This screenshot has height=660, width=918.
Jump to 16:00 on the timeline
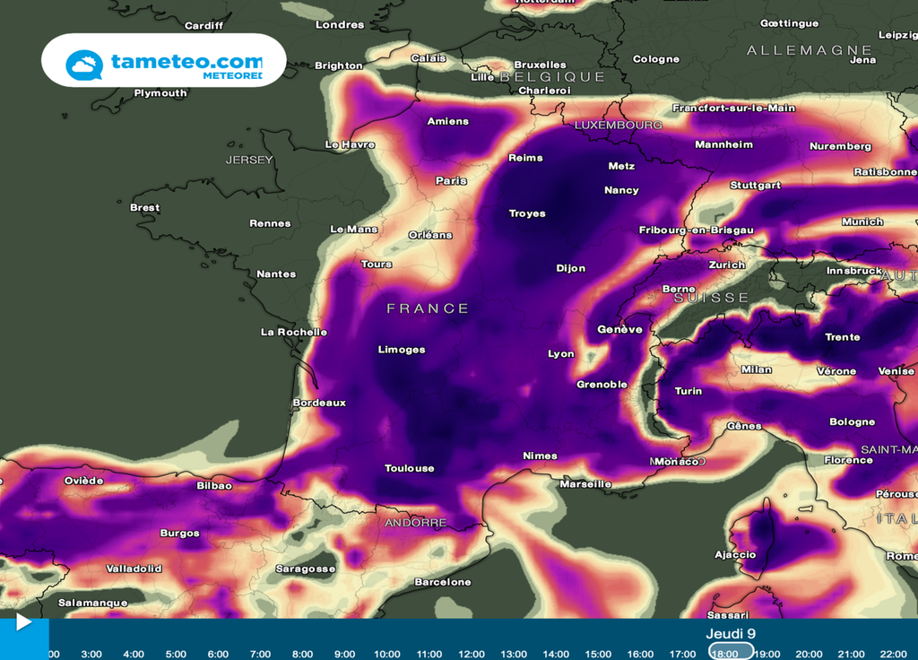coord(640,654)
